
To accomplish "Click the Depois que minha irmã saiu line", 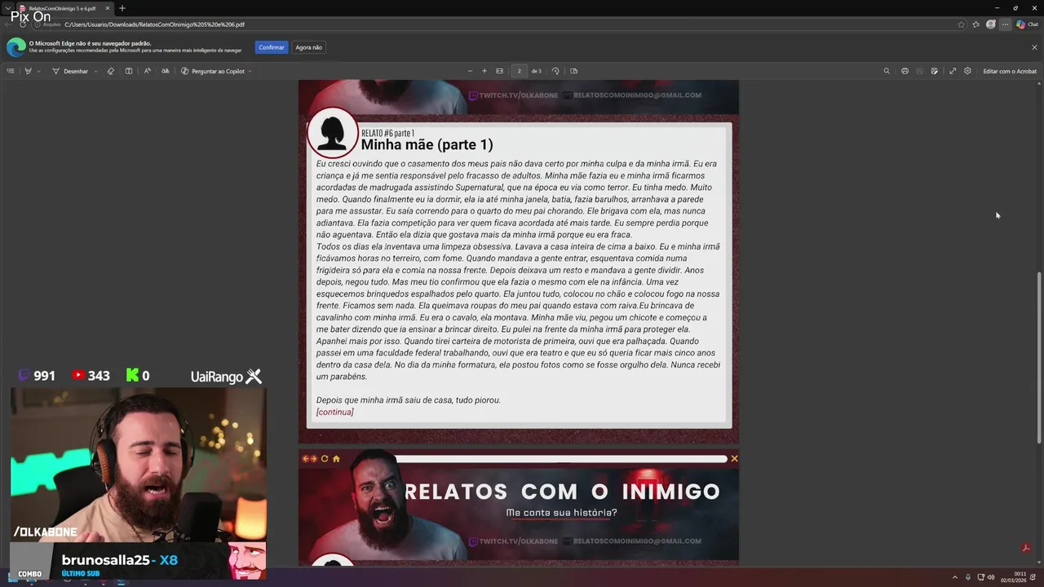I will (409, 400).
